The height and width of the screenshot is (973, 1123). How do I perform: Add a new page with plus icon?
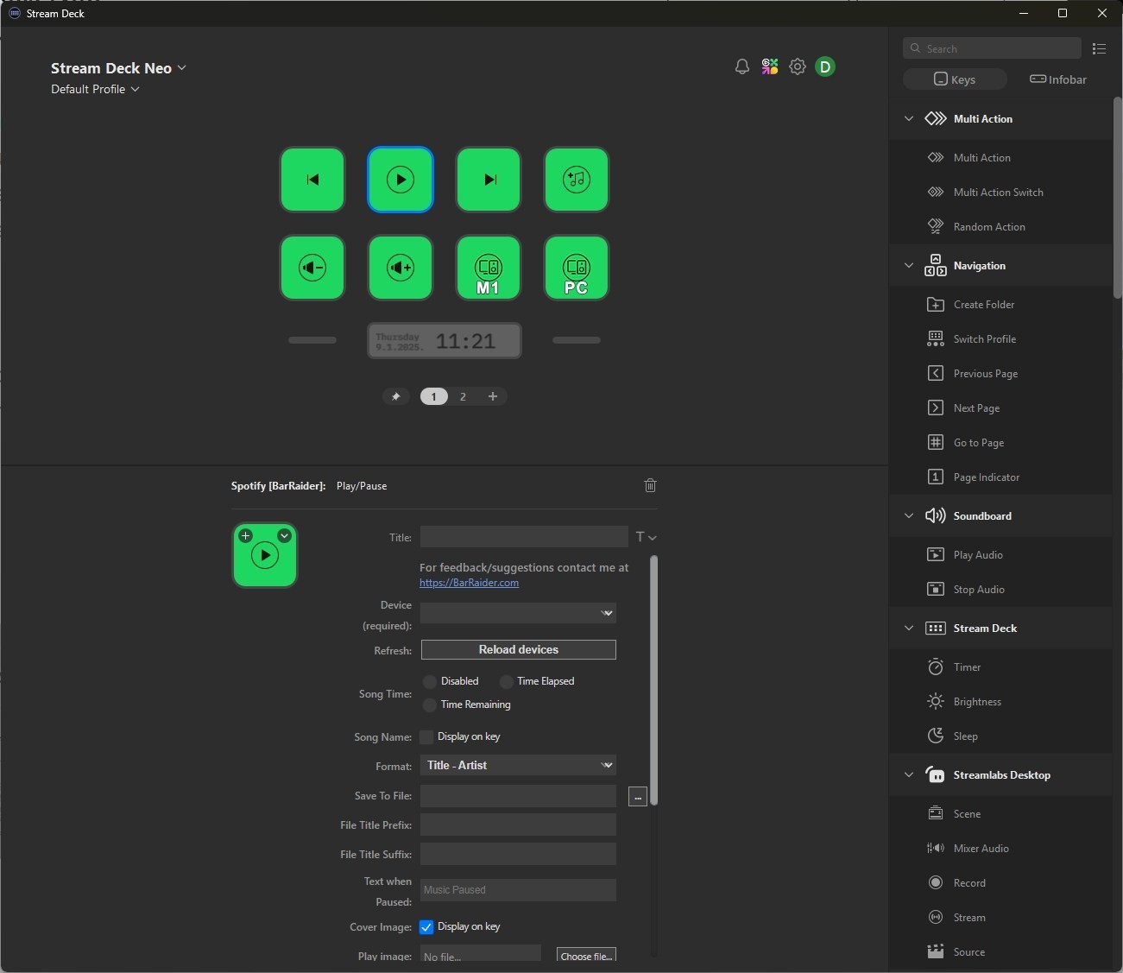[493, 396]
